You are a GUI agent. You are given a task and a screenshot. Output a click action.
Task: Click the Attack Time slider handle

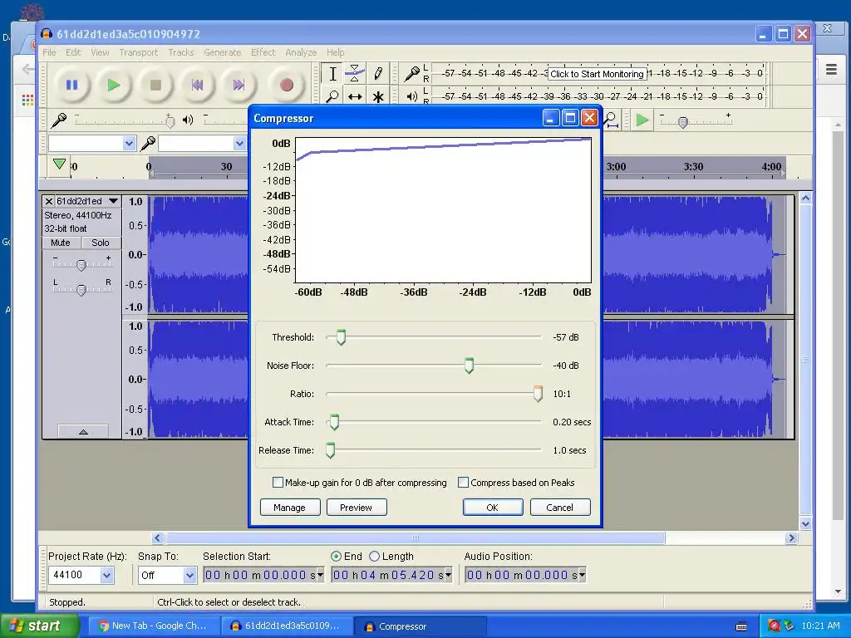point(334,422)
